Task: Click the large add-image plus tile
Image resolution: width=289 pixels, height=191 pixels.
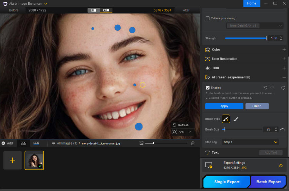Action: point(12,160)
